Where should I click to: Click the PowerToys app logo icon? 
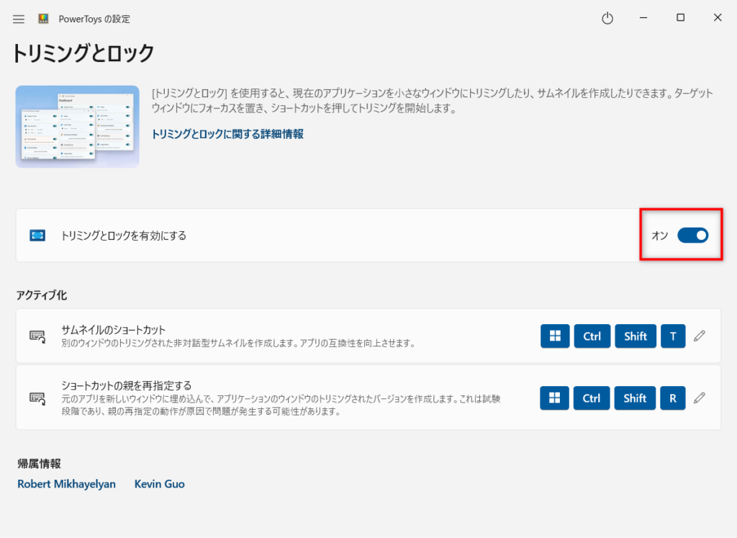point(43,19)
